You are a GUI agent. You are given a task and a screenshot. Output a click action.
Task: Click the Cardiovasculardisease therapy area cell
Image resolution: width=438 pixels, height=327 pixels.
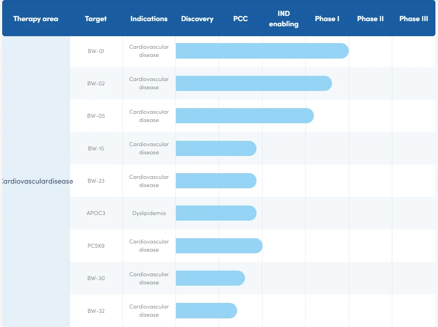(x=37, y=181)
